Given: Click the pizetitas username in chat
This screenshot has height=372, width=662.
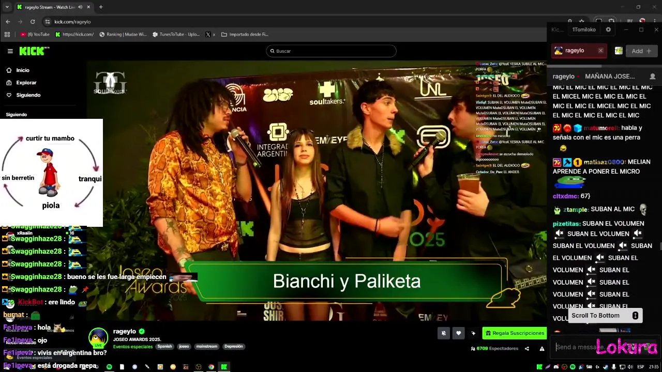Looking at the screenshot, I should point(567,224).
